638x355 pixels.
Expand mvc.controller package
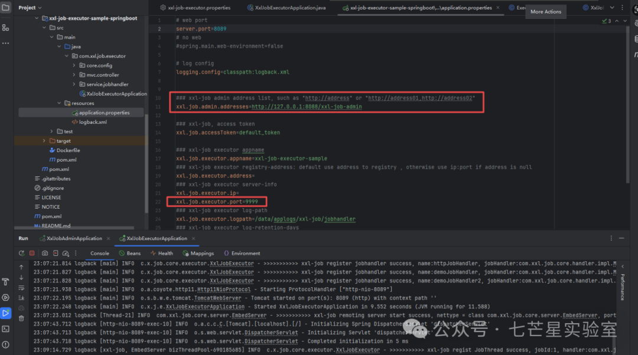(74, 75)
